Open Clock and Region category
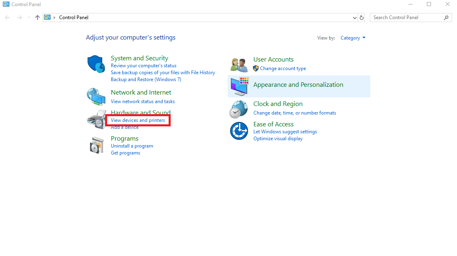Screen dimensions: 457x256 (x=278, y=104)
